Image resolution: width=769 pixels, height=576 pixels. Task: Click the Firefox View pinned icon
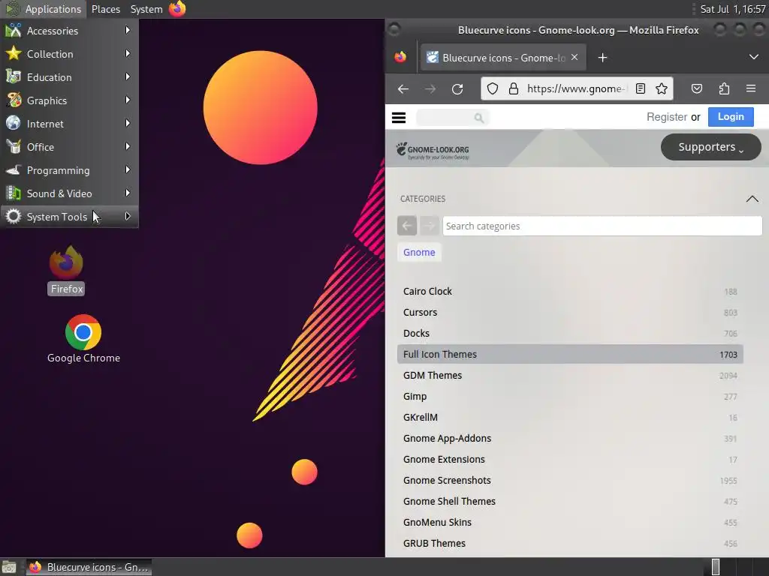pyautogui.click(x=400, y=57)
